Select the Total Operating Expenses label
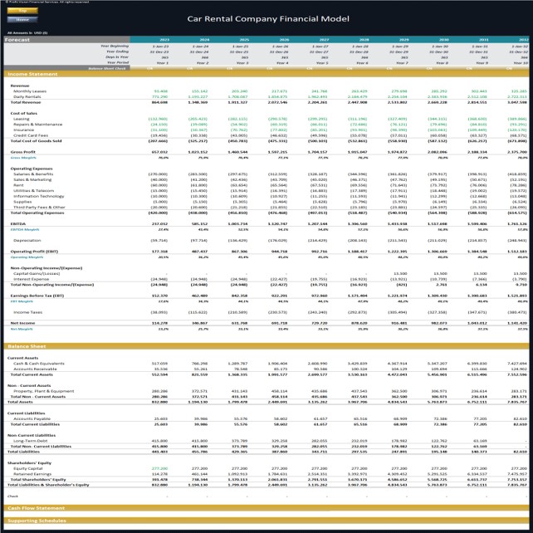 coord(37,213)
